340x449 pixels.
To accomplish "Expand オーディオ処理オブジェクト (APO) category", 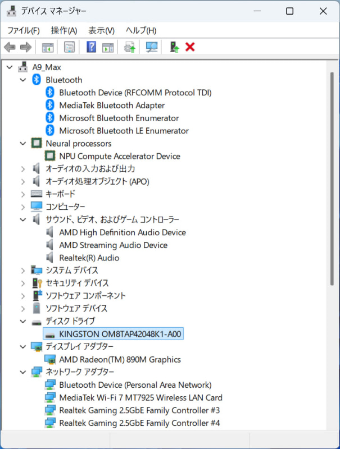I will (23, 181).
